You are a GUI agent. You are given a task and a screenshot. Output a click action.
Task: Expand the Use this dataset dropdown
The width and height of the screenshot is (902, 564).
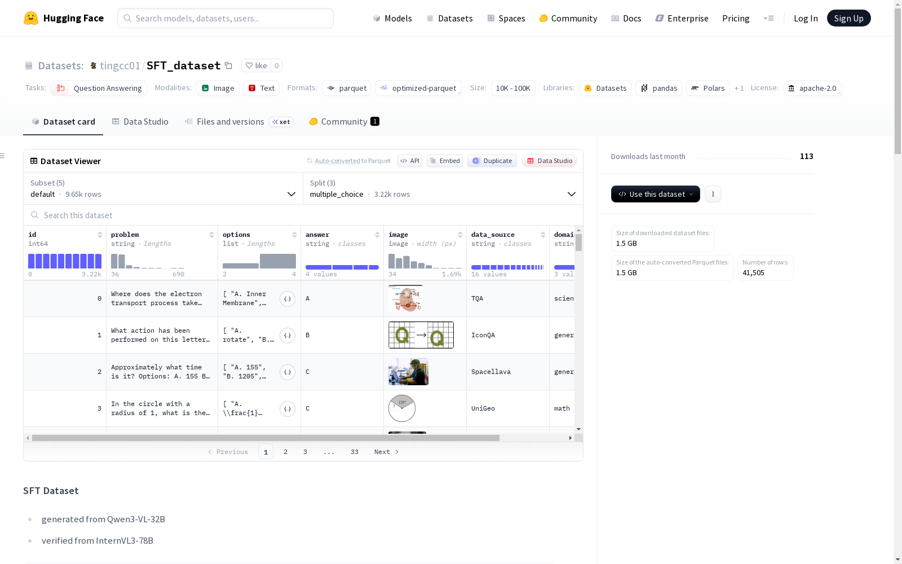656,194
